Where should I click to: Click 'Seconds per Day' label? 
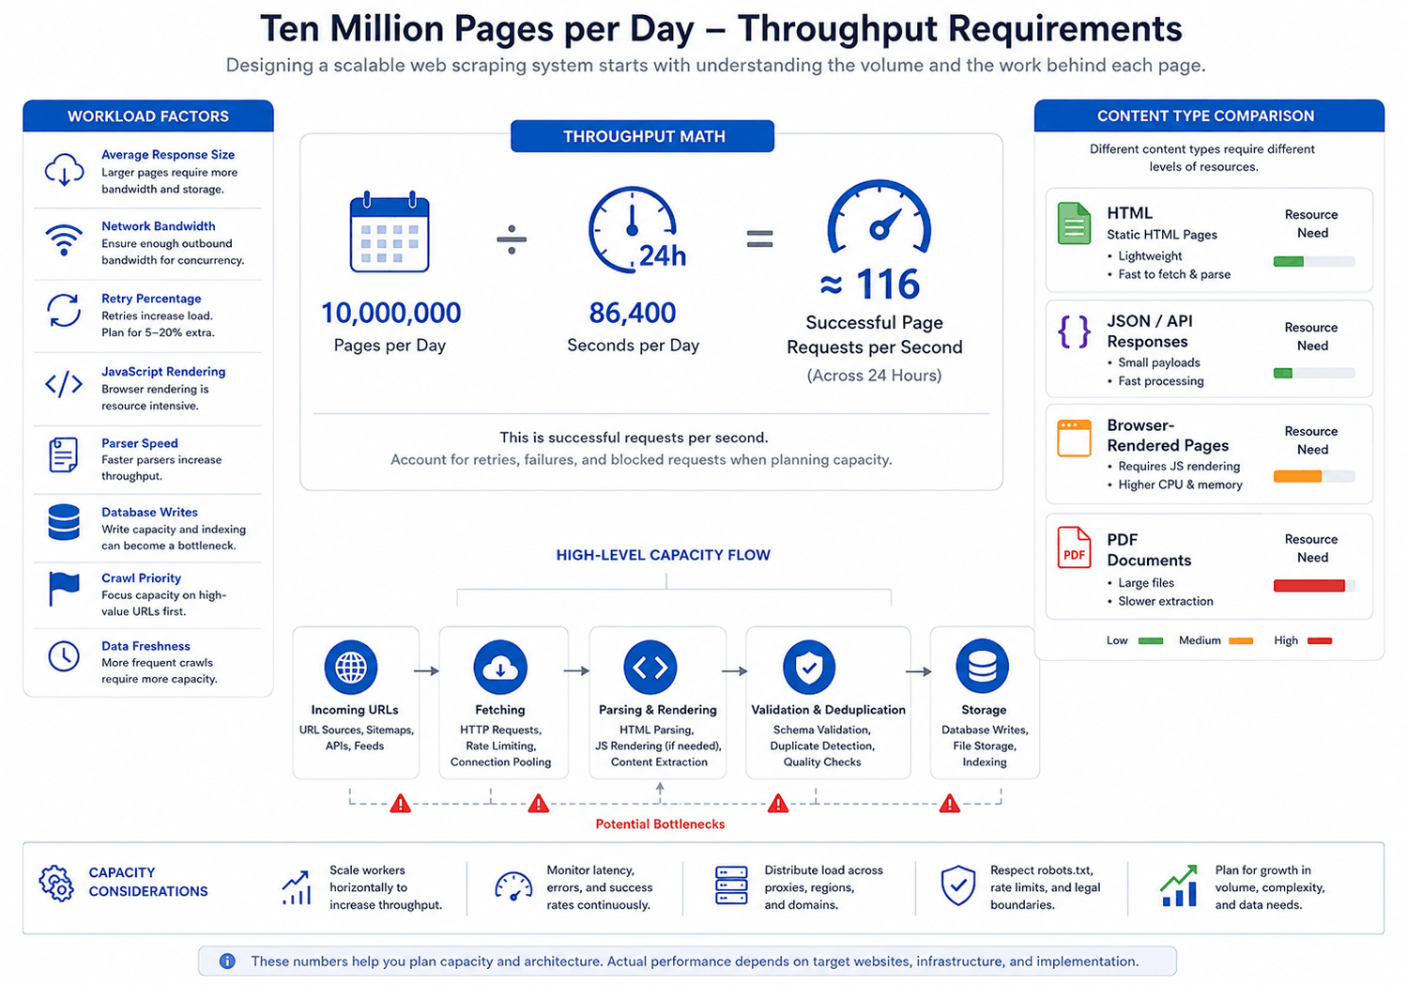tap(633, 345)
